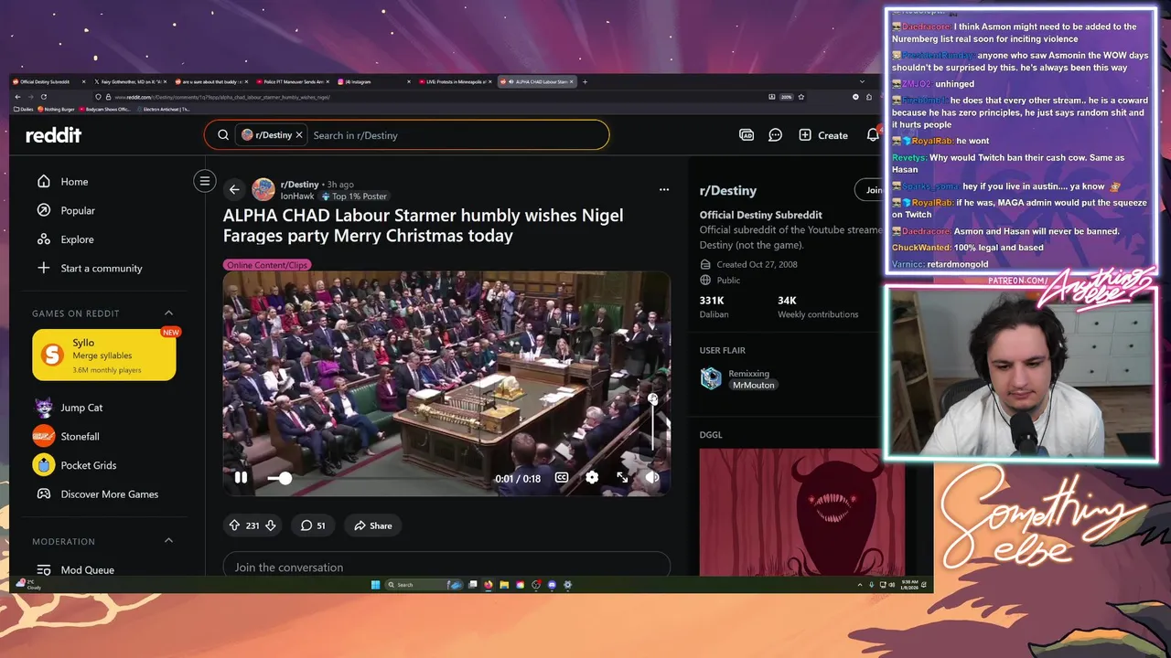Click the back arrow on post
1171x658 pixels.
pos(234,189)
